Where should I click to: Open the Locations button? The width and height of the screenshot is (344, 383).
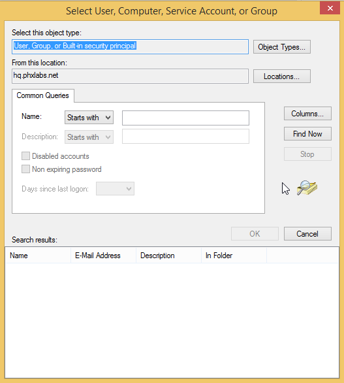tap(282, 76)
